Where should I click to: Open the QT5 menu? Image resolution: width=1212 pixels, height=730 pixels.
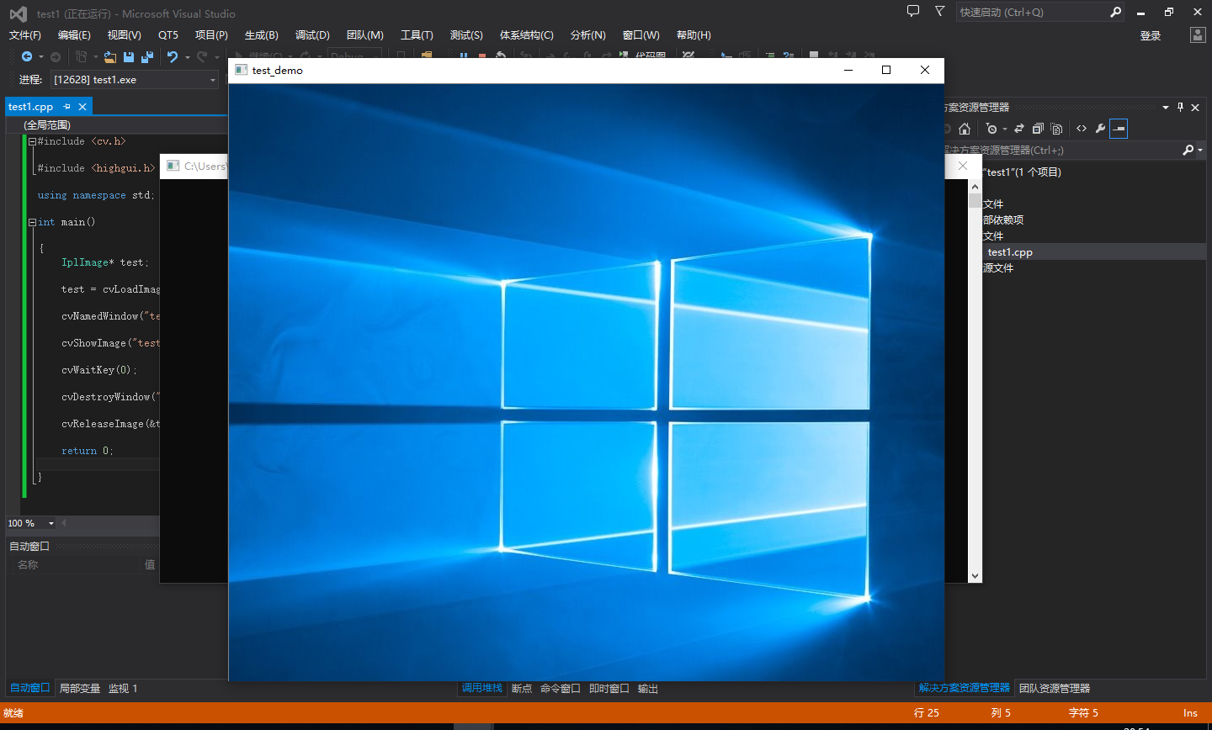pos(168,34)
